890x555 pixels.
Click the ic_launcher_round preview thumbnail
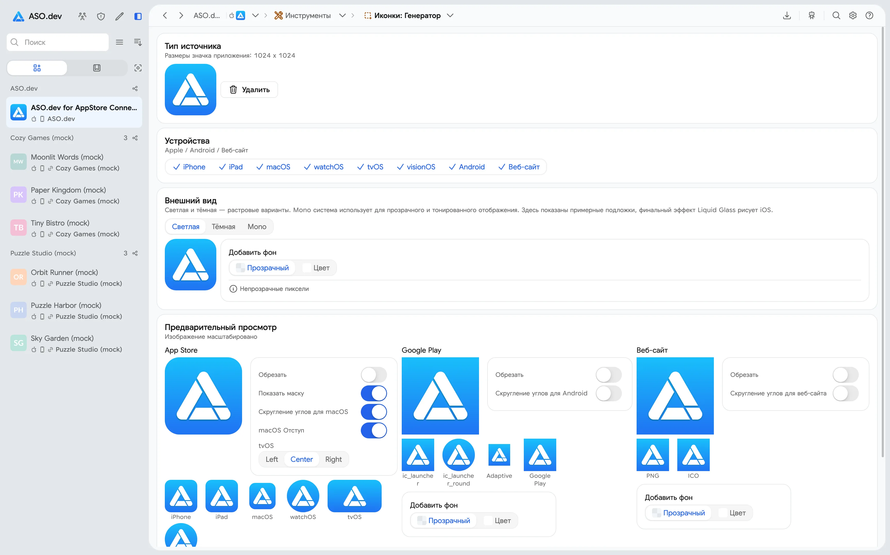[x=458, y=455]
